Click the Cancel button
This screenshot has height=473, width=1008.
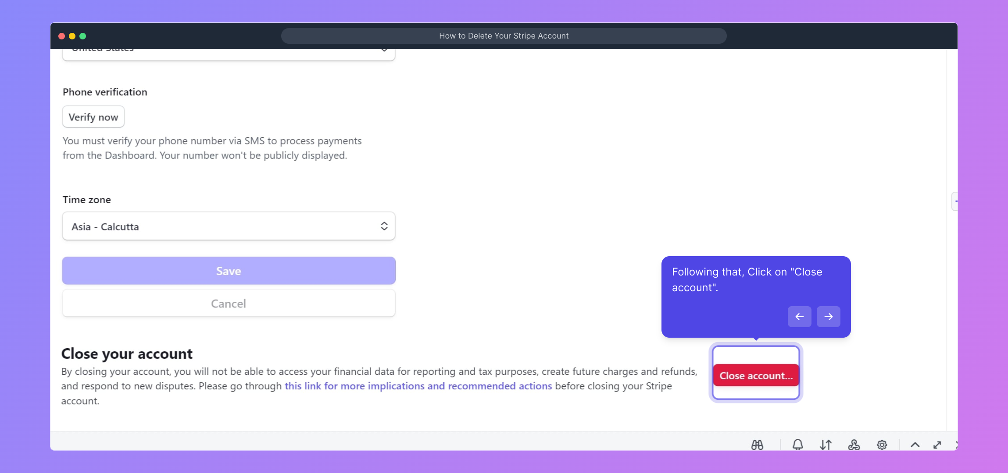point(229,304)
